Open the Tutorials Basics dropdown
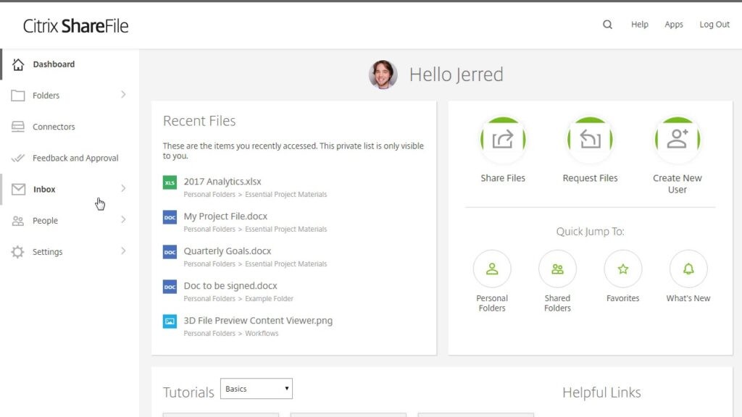Screen dimensions: 742x417 256,388
